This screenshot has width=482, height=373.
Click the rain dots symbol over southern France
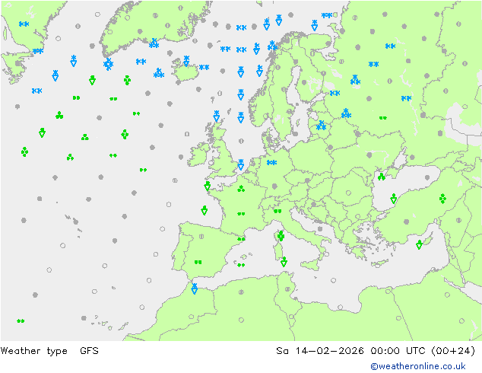point(241,214)
